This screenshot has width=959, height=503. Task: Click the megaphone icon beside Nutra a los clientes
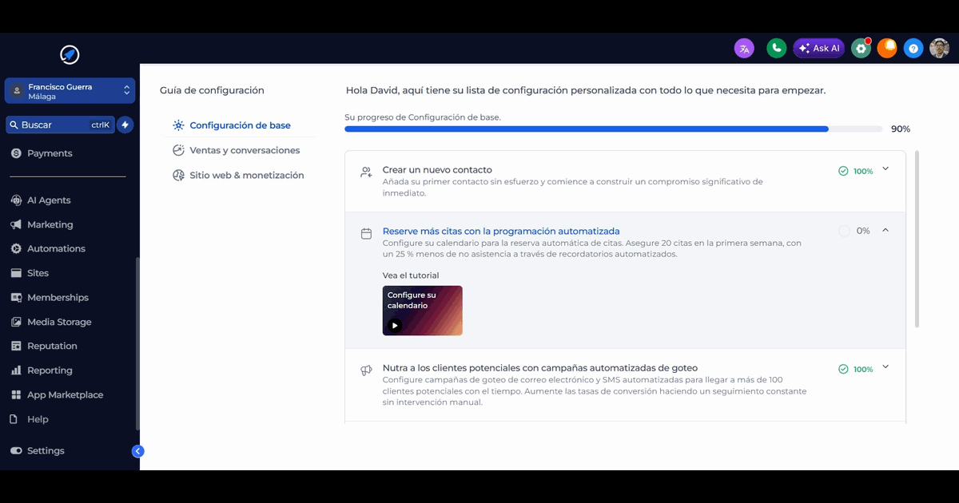[x=366, y=370]
